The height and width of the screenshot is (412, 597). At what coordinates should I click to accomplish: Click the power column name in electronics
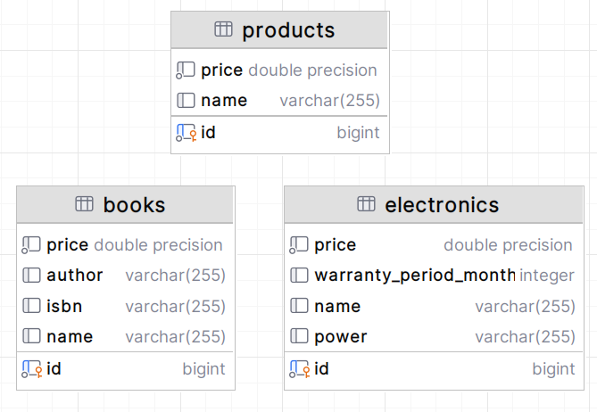341,337
